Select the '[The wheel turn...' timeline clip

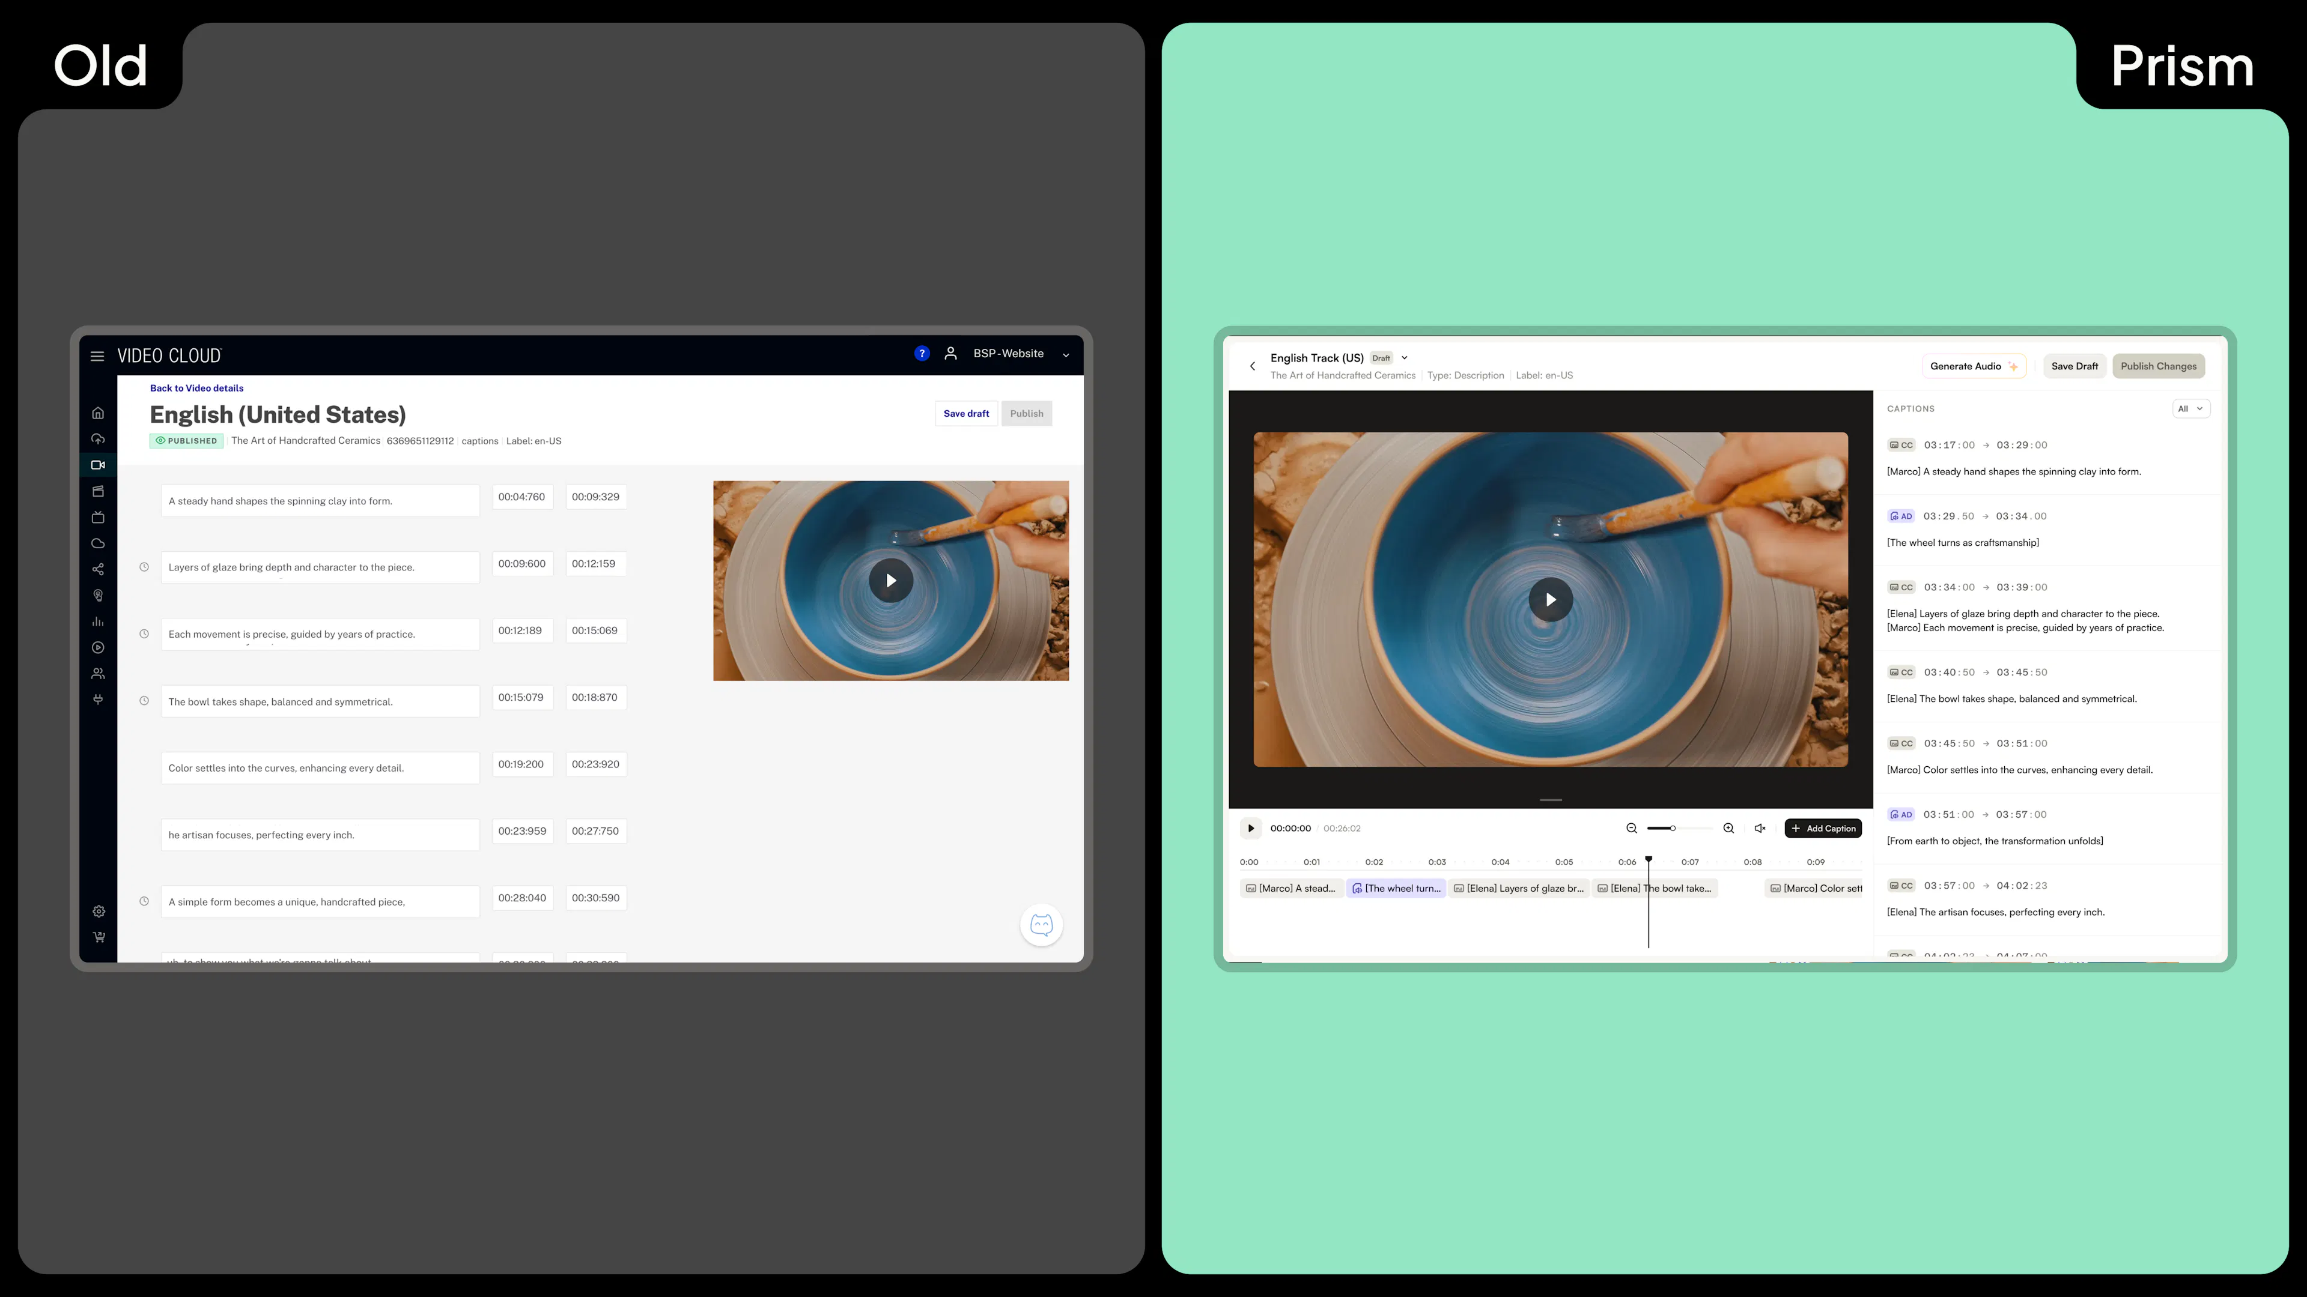coord(1396,888)
